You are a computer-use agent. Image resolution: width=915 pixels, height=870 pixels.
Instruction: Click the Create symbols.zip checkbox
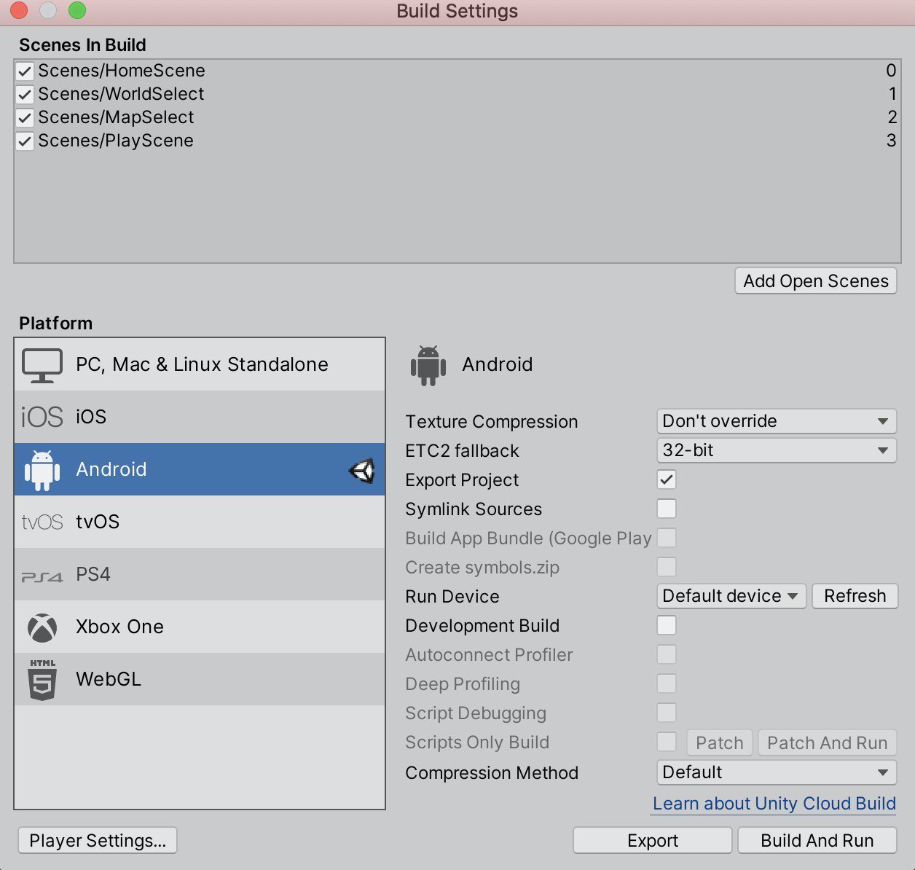click(667, 567)
